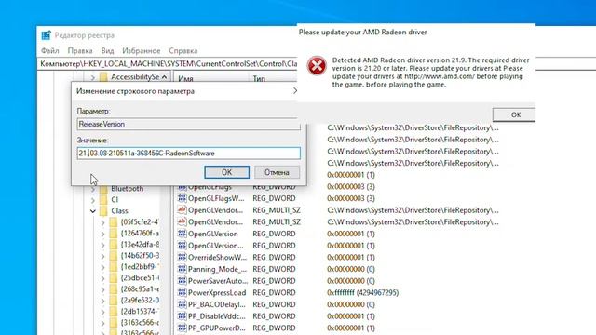Click the folder icon of {1ed2bbf9- key
This screenshot has width=596, height=335.
point(114,267)
